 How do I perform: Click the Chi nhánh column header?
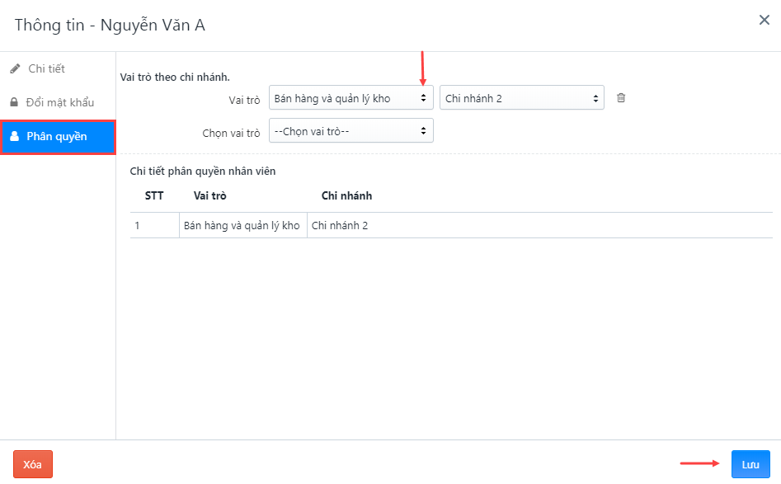click(x=346, y=195)
